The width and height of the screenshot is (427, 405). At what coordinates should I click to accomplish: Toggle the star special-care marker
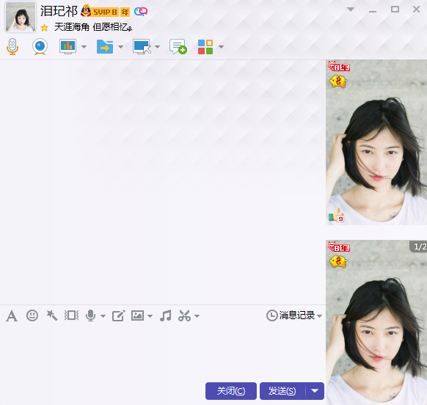tap(45, 27)
